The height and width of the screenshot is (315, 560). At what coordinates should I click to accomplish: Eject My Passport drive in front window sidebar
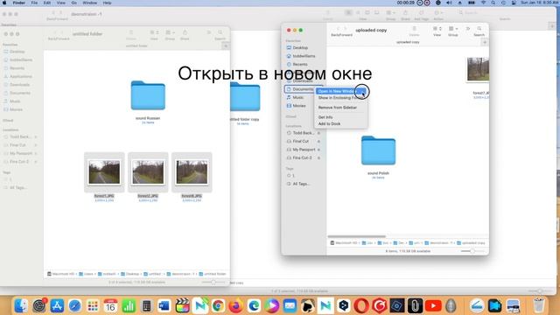(318, 150)
